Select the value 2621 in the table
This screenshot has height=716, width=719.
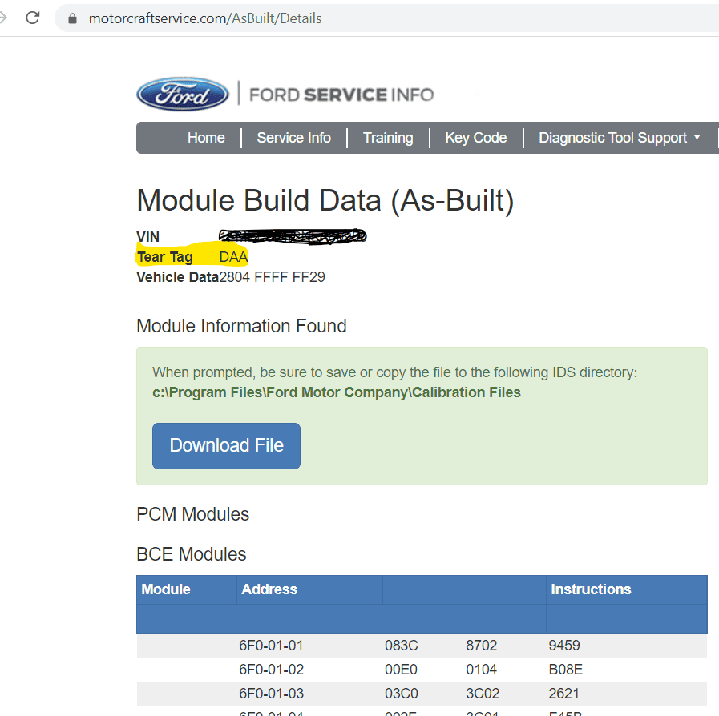(x=563, y=693)
